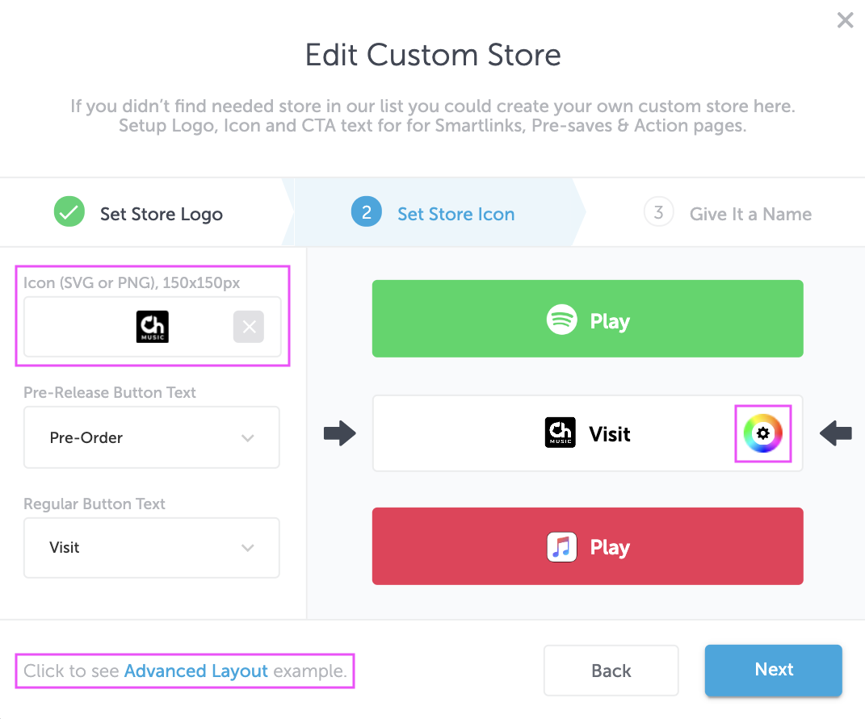
Task: Open the Advanced Layout example link
Action: click(195, 671)
